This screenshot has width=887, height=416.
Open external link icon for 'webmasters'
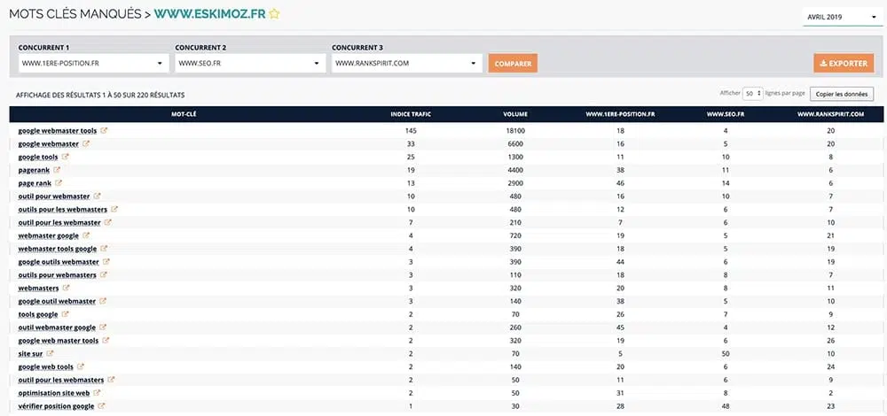67,288
